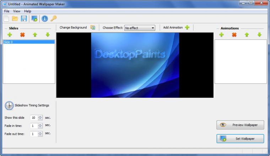Image resolution: width=270 pixels, height=156 pixels.
Task: Decrease Fade in time value
Action: [x=40, y=127]
